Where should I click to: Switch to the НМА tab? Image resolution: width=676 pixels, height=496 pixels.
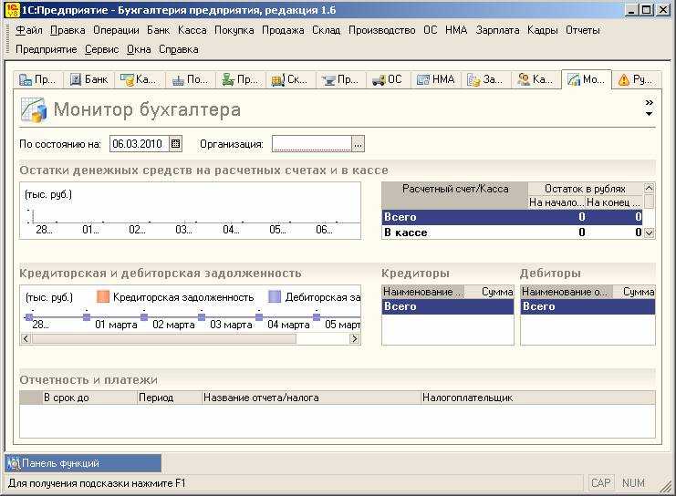[x=435, y=79]
